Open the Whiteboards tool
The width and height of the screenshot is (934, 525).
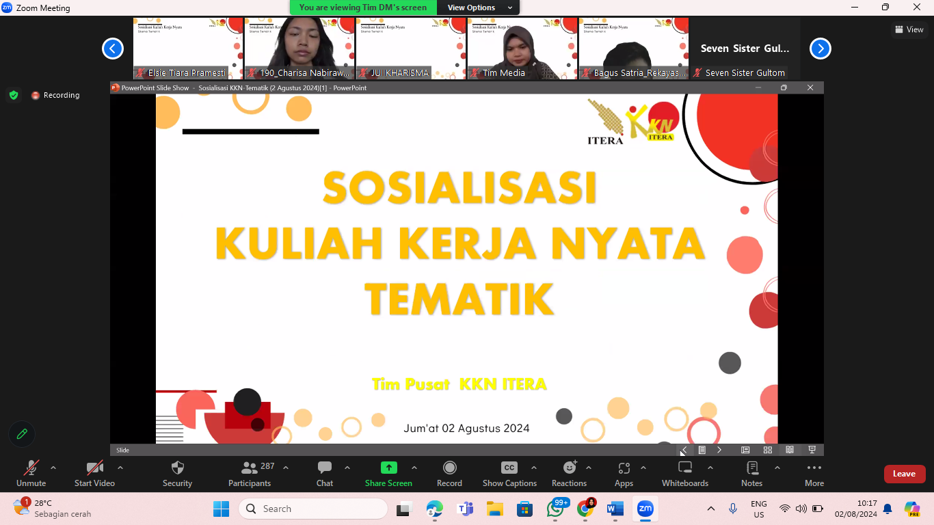(684, 468)
